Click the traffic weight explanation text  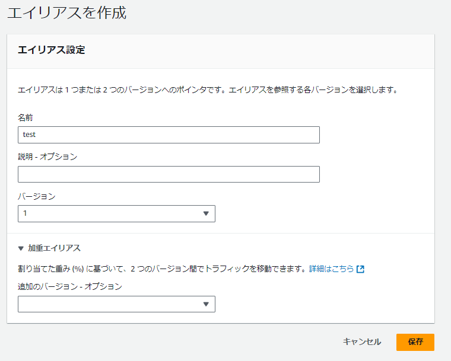coord(161,269)
